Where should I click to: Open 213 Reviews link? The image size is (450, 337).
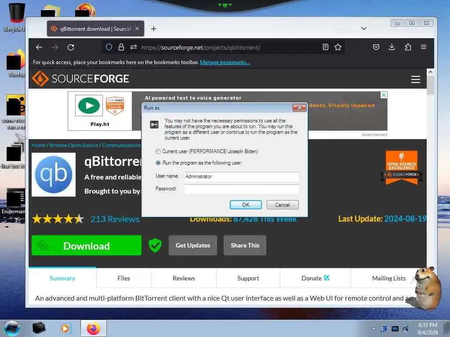(115, 219)
